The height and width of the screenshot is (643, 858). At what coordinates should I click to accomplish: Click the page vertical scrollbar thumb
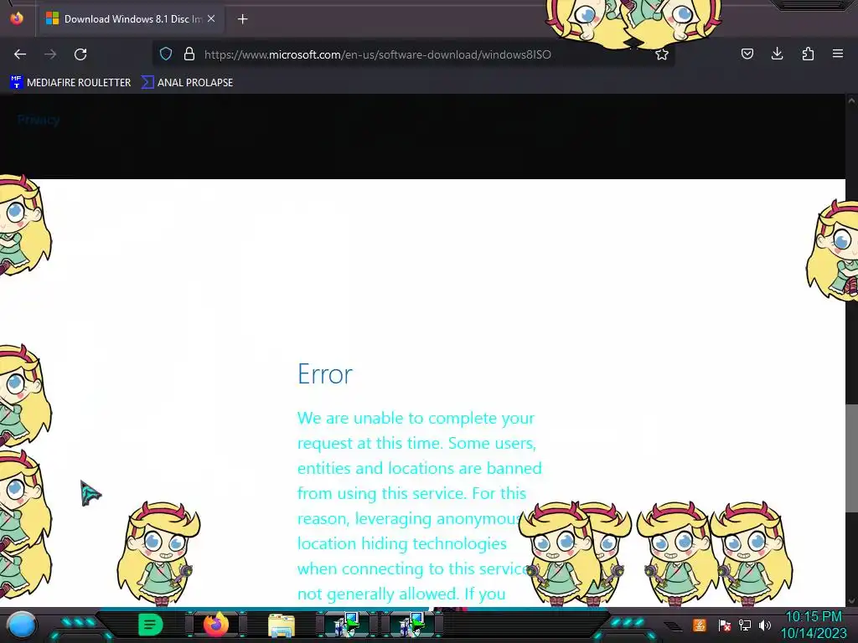[851, 458]
